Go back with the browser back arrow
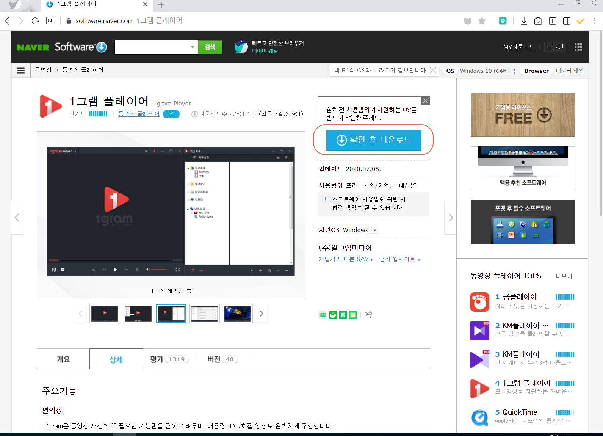The height and width of the screenshot is (436, 603). click(x=7, y=21)
